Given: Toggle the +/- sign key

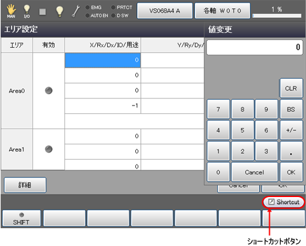Looking at the screenshot, I should coord(291,130).
